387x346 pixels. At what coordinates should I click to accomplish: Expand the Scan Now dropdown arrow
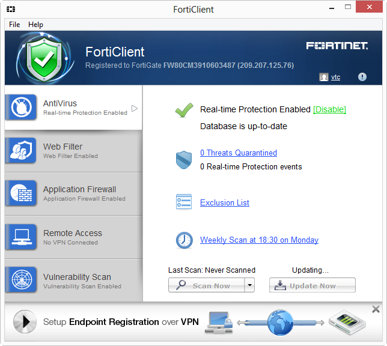click(249, 285)
